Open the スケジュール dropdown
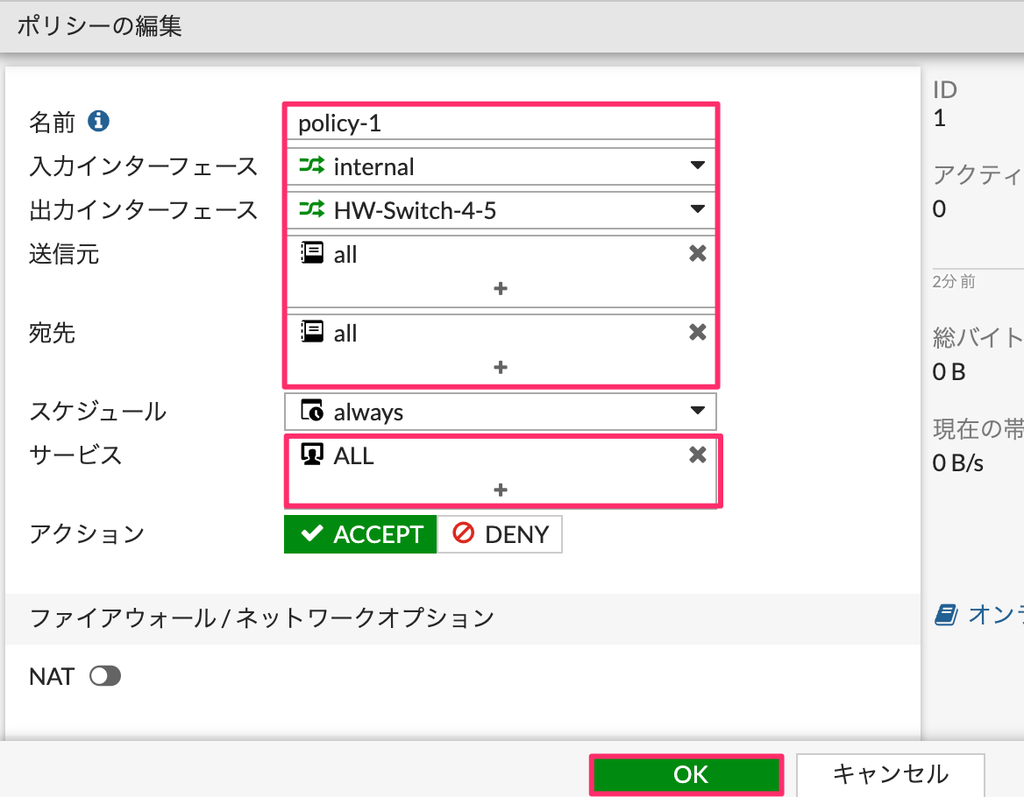 [x=699, y=411]
